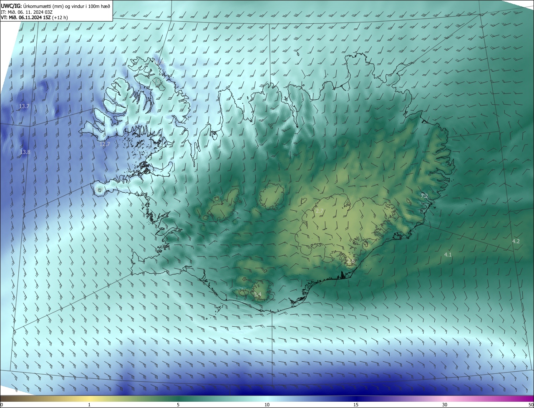Click the 4.2 value over the ocean
The image size is (534, 408).
tap(516, 242)
